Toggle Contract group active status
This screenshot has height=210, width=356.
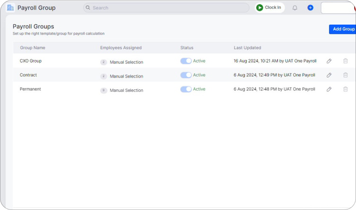pos(186,75)
